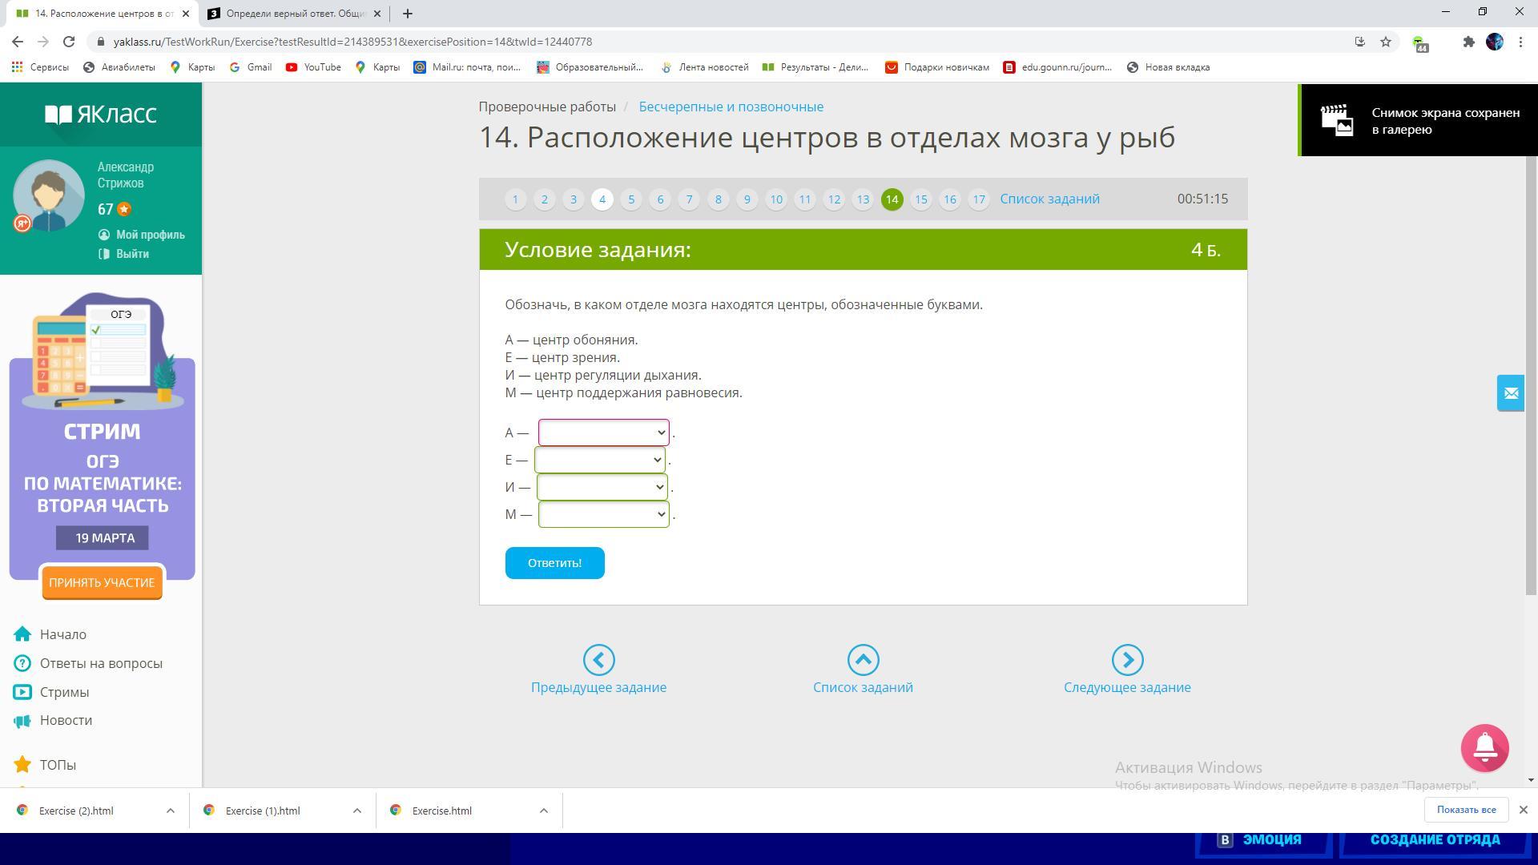The width and height of the screenshot is (1538, 865).
Task: Click the task list up-arrow icon
Action: [x=863, y=660]
